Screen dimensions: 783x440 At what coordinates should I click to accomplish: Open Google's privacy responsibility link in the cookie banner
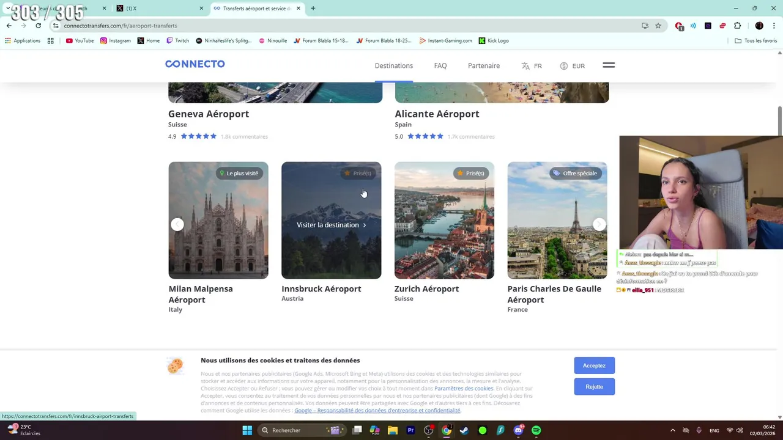377,411
